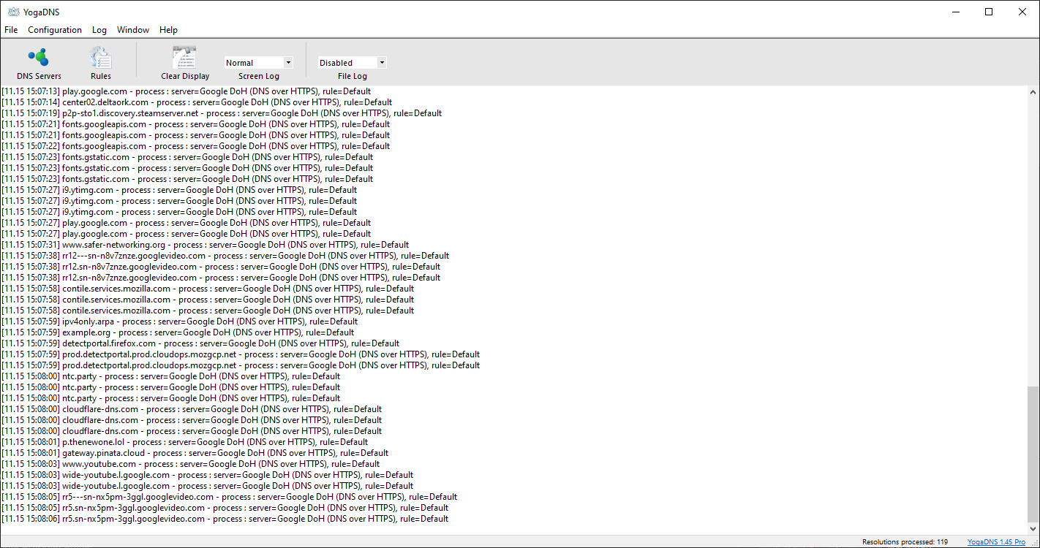Open the YogaDNS 1.45 Pro link
The image size is (1040, 548).
point(996,542)
